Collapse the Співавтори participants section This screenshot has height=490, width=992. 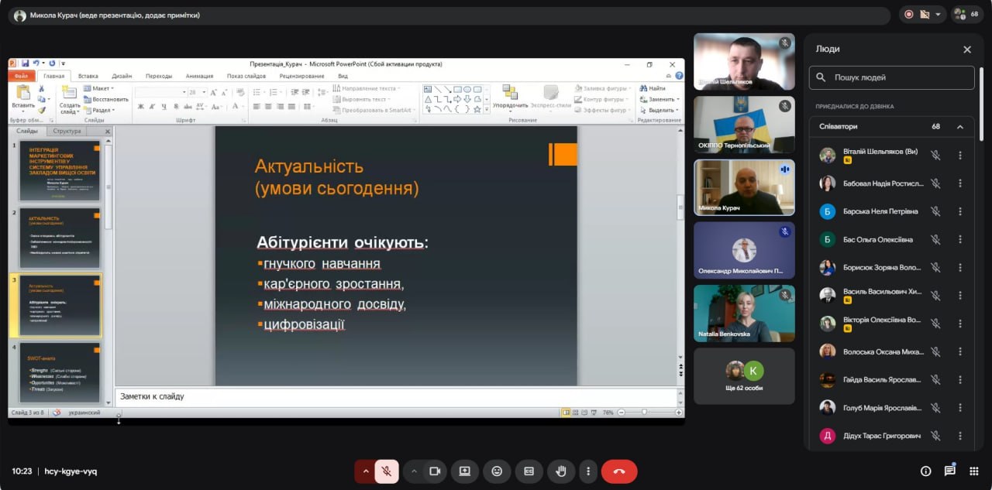(960, 127)
